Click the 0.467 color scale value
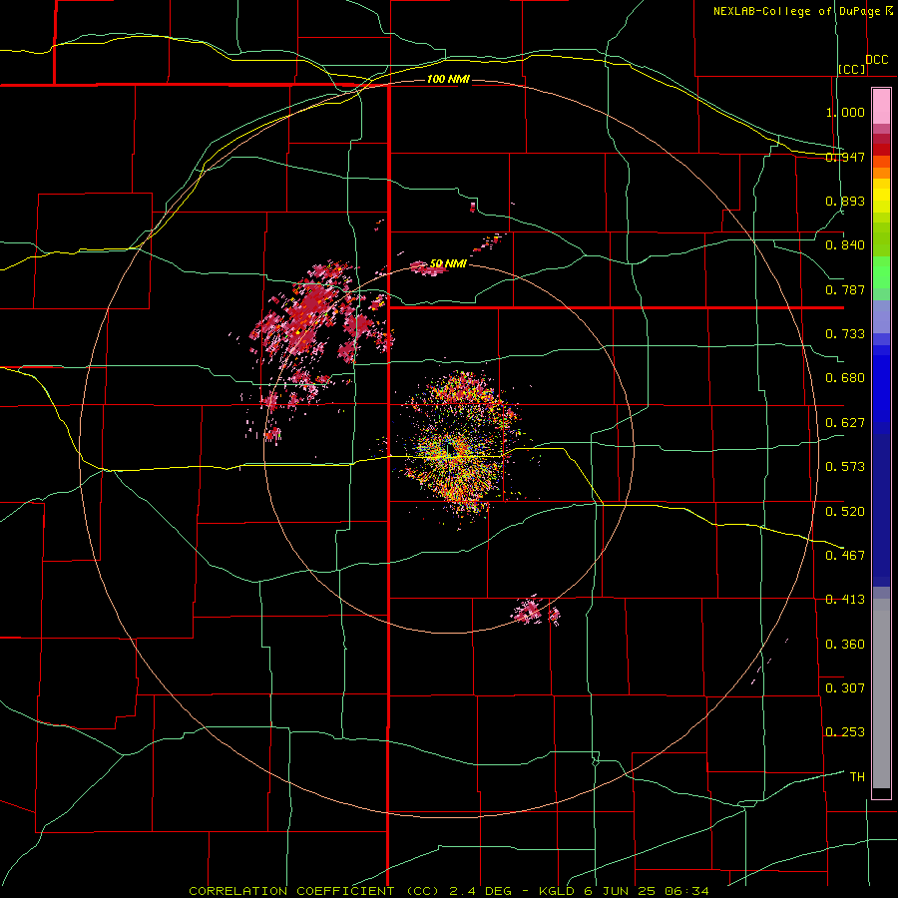 click(845, 556)
